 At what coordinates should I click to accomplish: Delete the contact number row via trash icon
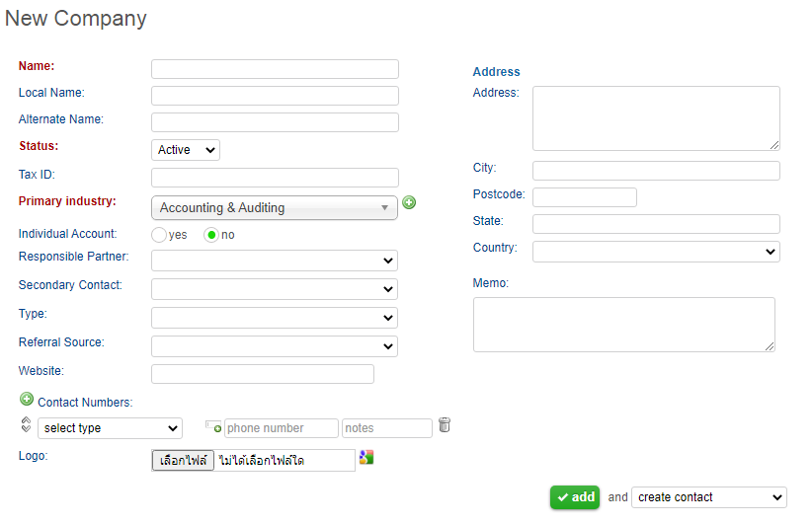tap(445, 425)
